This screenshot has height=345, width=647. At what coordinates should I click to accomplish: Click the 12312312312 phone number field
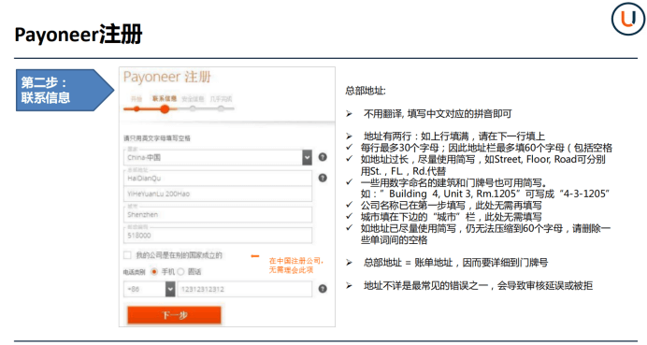(x=245, y=289)
